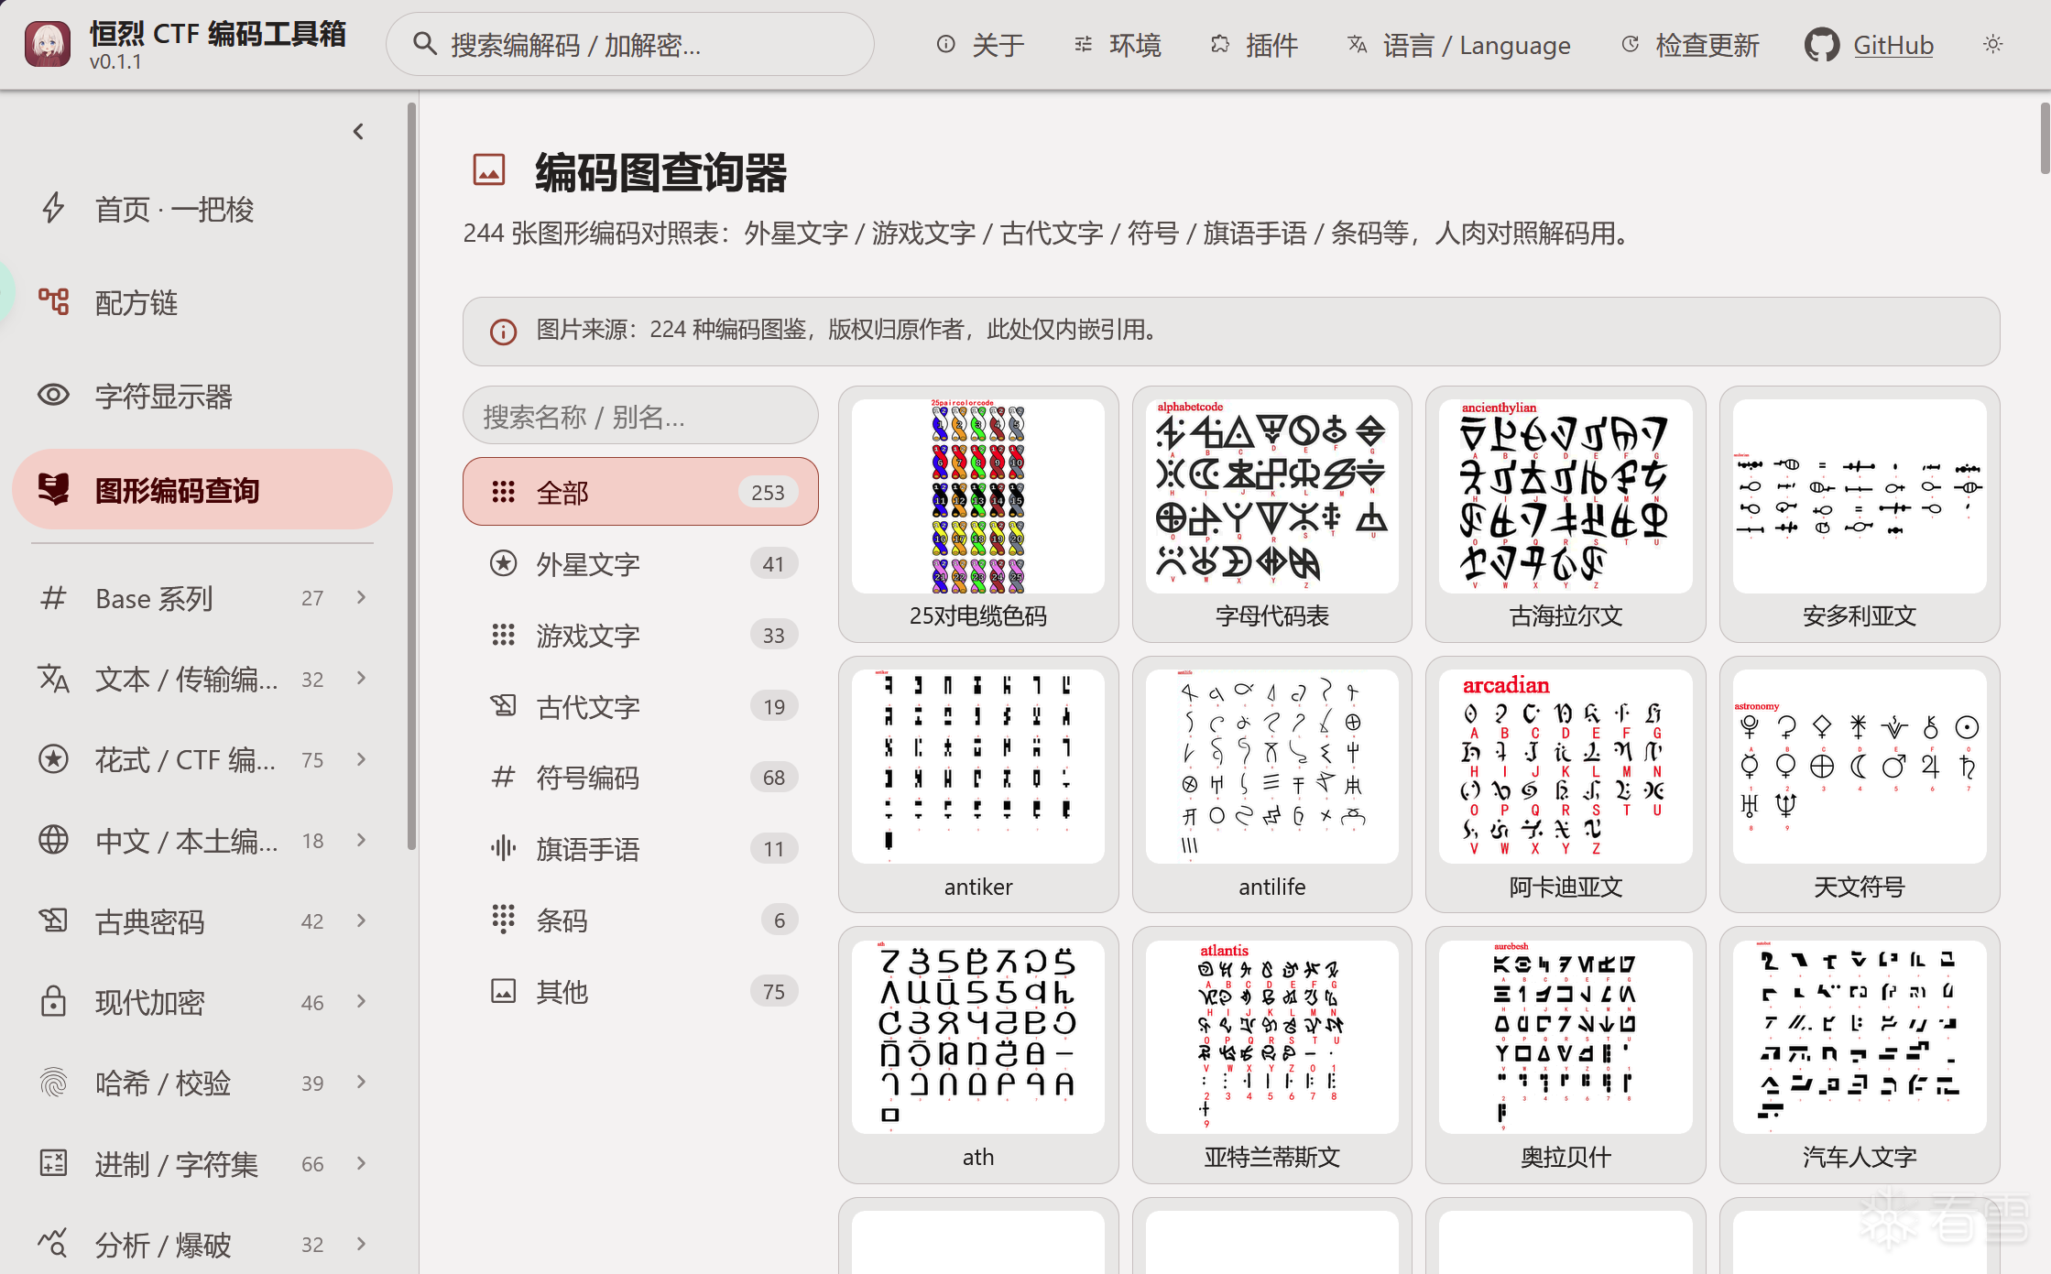Click the 搜索名称 / 别名 filter input
2051x1274 pixels.
pyautogui.click(x=640, y=416)
